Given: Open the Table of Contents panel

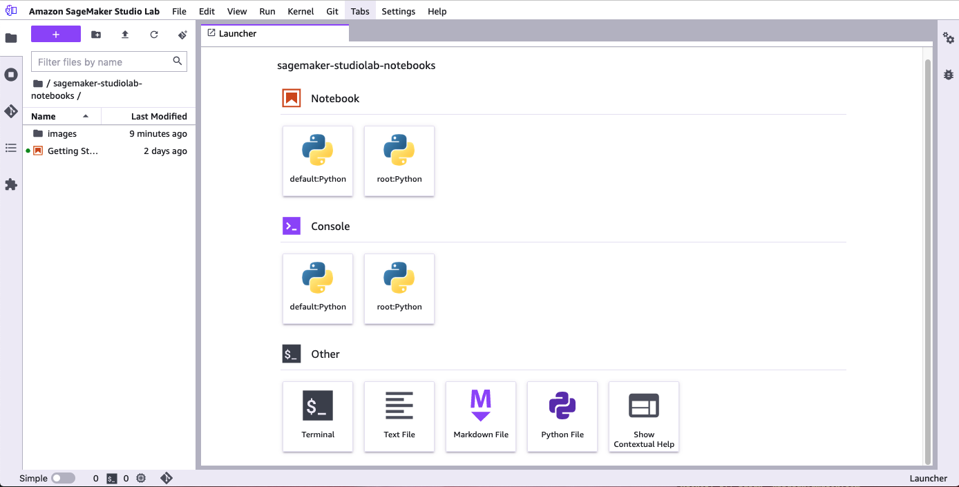Looking at the screenshot, I should (x=11, y=148).
